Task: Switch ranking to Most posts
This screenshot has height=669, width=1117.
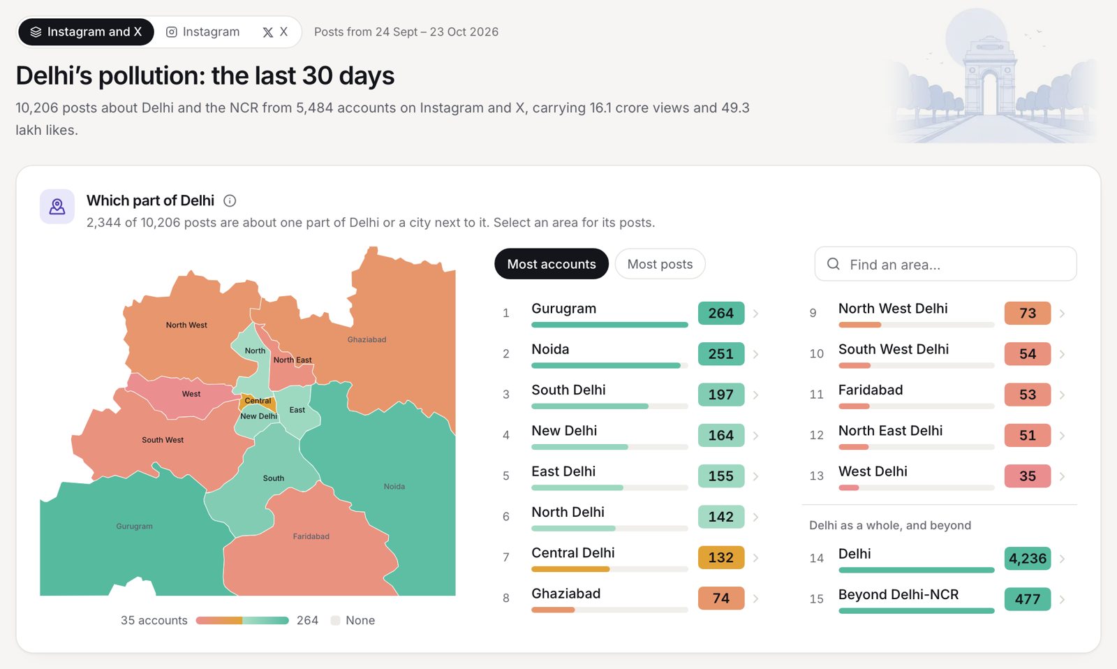Action: click(x=660, y=264)
